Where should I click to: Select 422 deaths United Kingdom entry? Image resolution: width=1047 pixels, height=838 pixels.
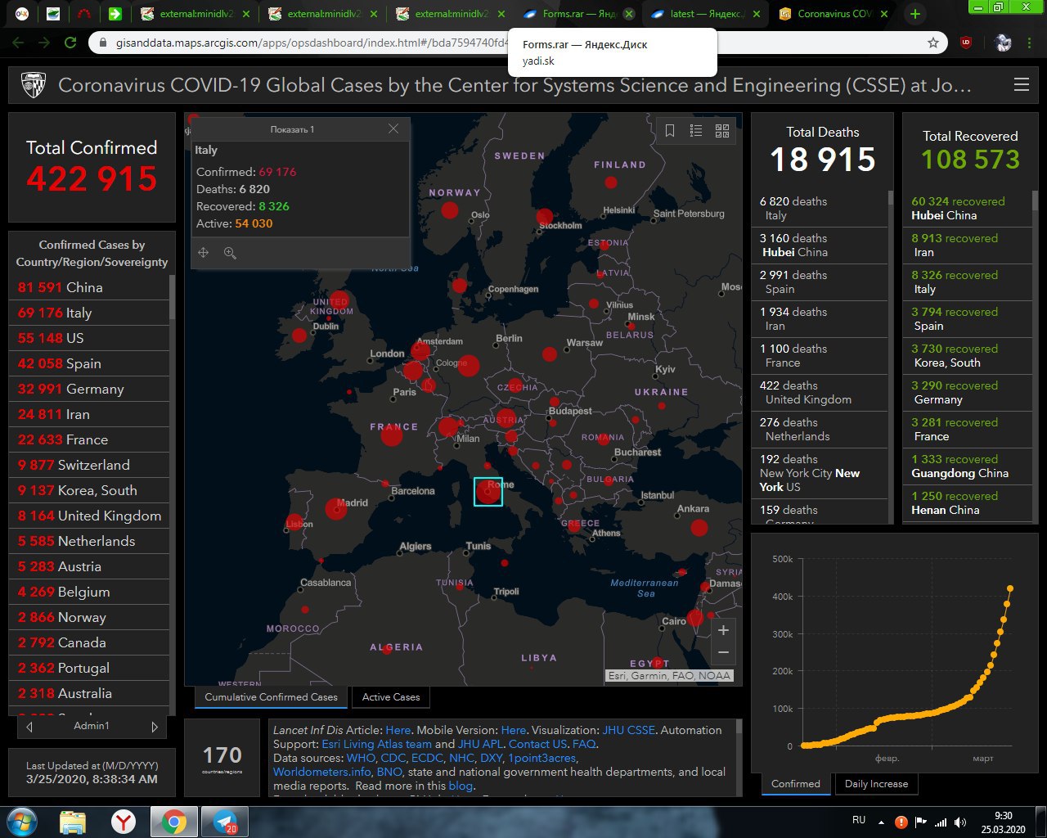(x=820, y=392)
